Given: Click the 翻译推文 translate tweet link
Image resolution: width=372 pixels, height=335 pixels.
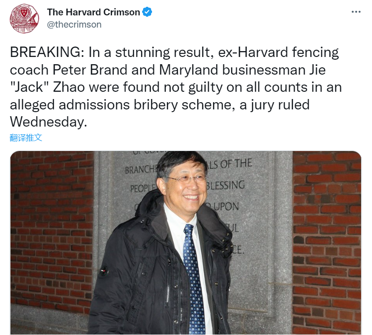Looking at the screenshot, I should 26,137.
